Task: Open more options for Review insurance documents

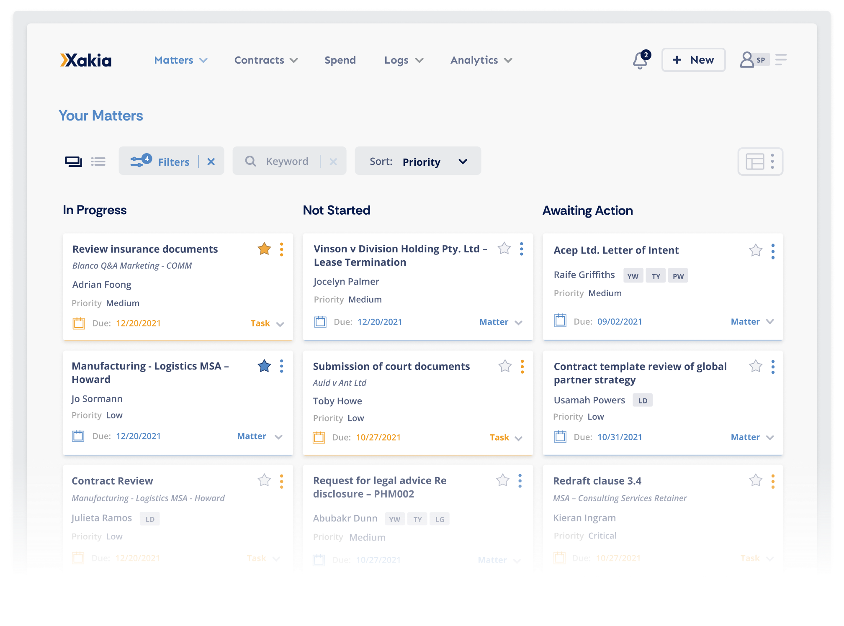Action: pos(282,249)
